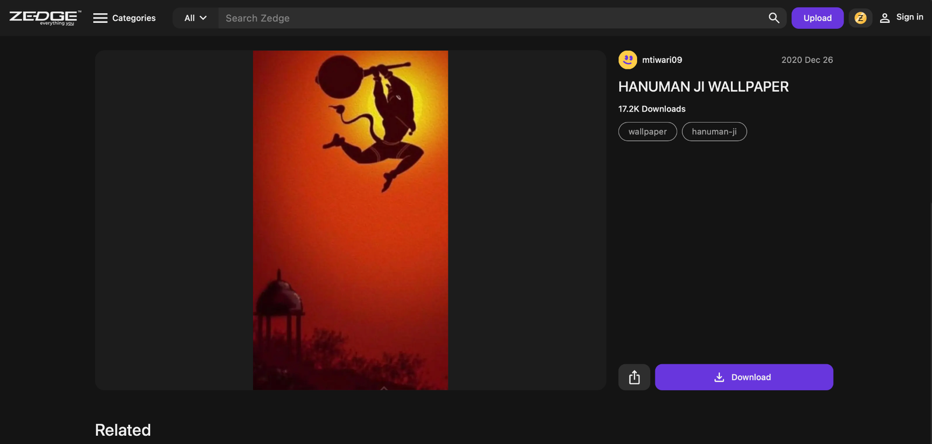Select the wallpaper tag
Image resolution: width=932 pixels, height=444 pixels.
[x=648, y=132]
